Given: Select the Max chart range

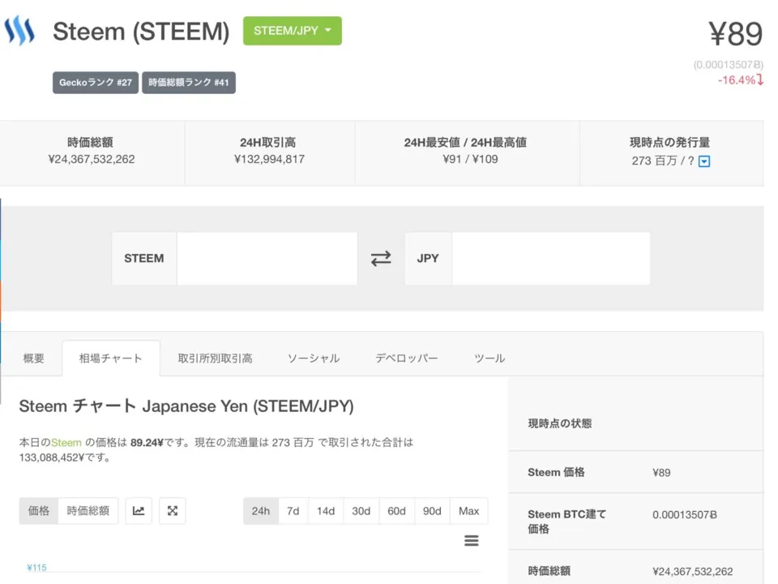Looking at the screenshot, I should click(x=469, y=511).
